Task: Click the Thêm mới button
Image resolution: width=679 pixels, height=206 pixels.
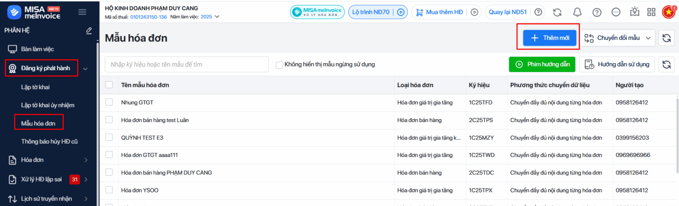Action: pyautogui.click(x=549, y=38)
